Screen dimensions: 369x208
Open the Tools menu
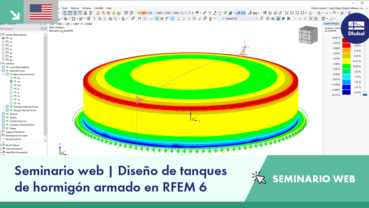coord(65,8)
